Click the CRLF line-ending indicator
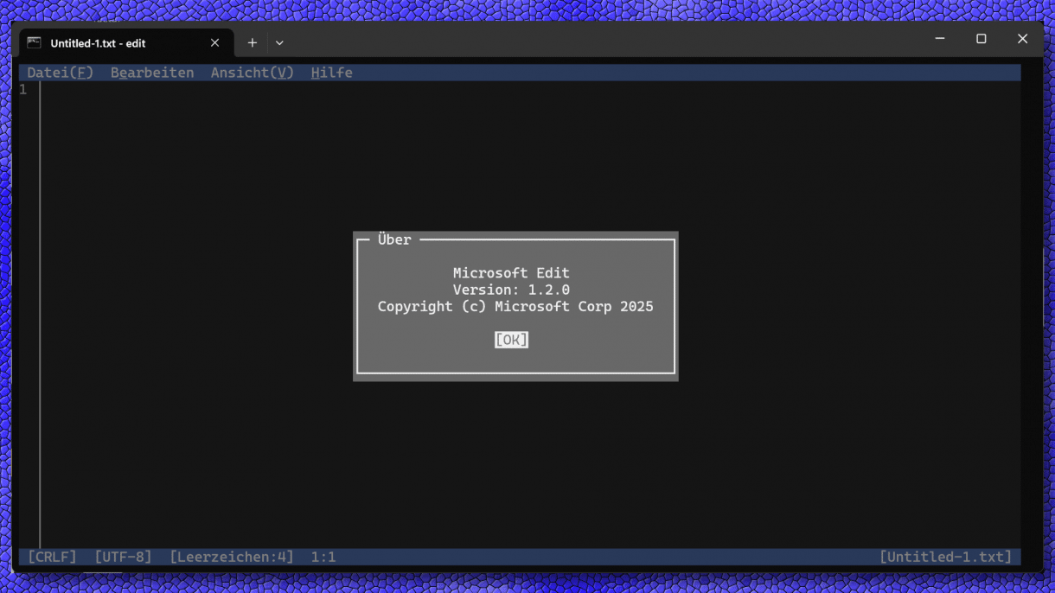This screenshot has height=593, width=1055. (52, 556)
